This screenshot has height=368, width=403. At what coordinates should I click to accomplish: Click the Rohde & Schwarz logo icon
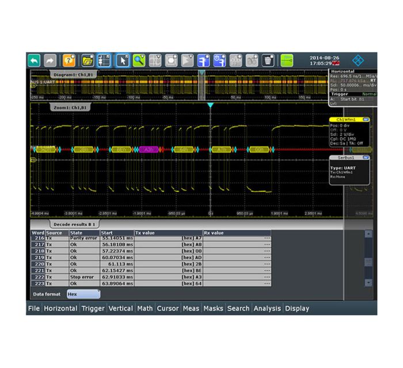358,60
